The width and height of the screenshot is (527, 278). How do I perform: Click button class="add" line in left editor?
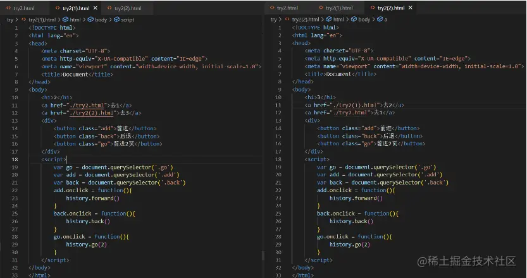[105, 129]
